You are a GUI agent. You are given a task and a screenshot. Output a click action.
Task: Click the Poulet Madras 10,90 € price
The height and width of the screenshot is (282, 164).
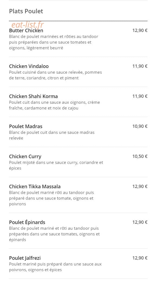(x=140, y=126)
